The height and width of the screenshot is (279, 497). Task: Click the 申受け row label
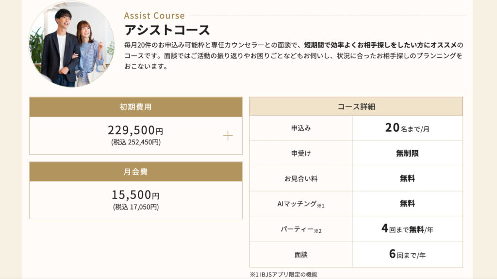pos(301,154)
